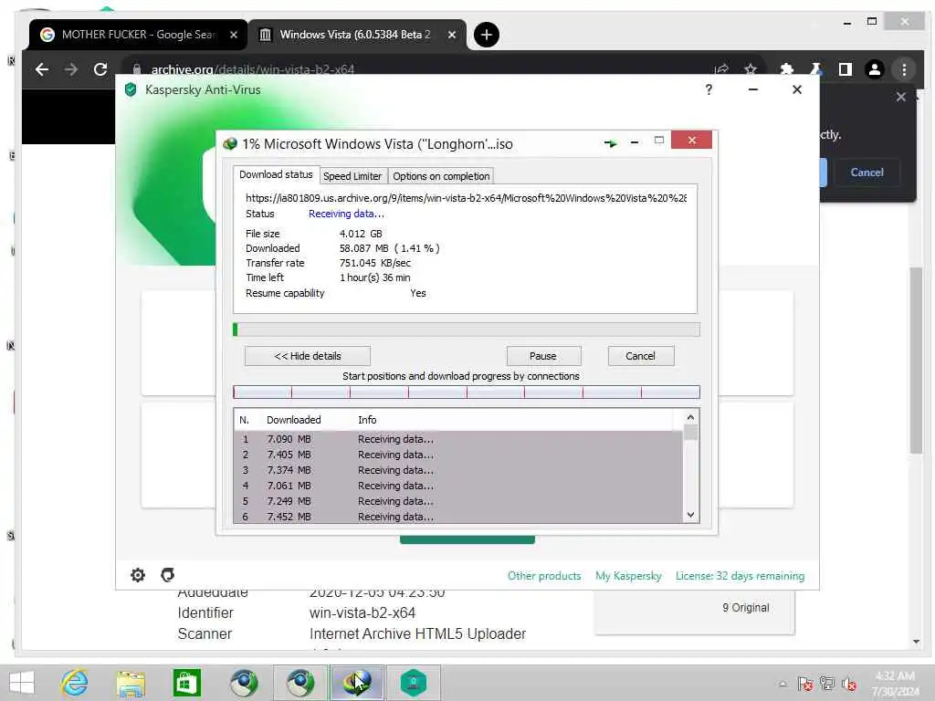Switch to the Download status tab
This screenshot has height=701, width=935.
point(276,174)
